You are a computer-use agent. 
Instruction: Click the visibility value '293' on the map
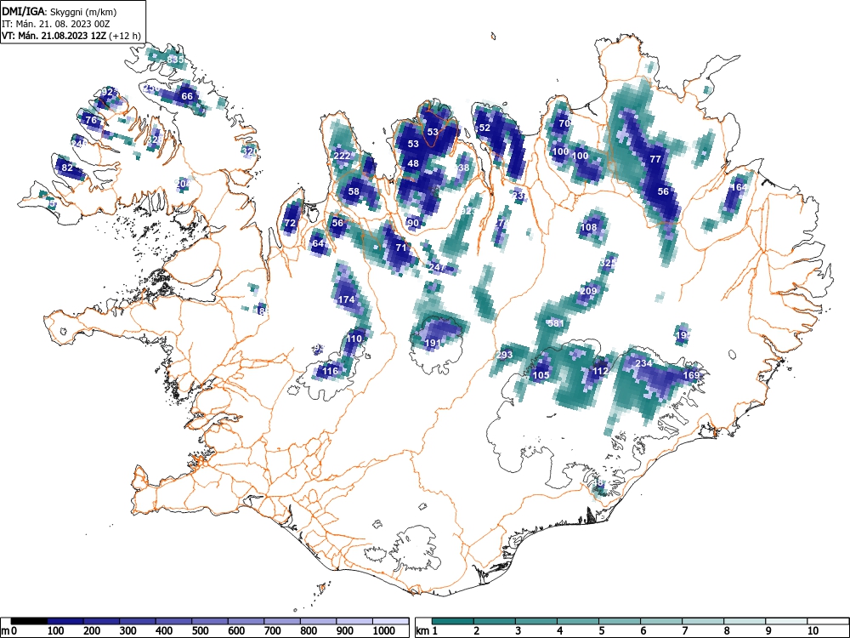point(504,355)
